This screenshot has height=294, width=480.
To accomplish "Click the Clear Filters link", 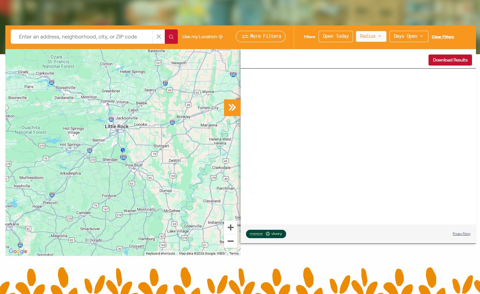I will point(443,37).
